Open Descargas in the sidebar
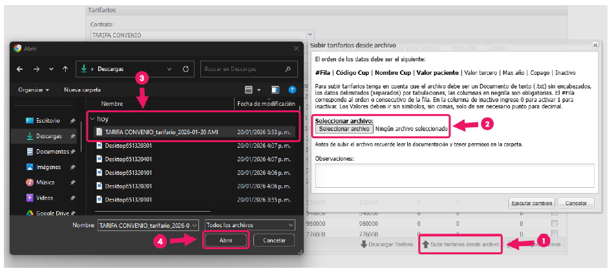This screenshot has width=612, height=273. coord(48,136)
